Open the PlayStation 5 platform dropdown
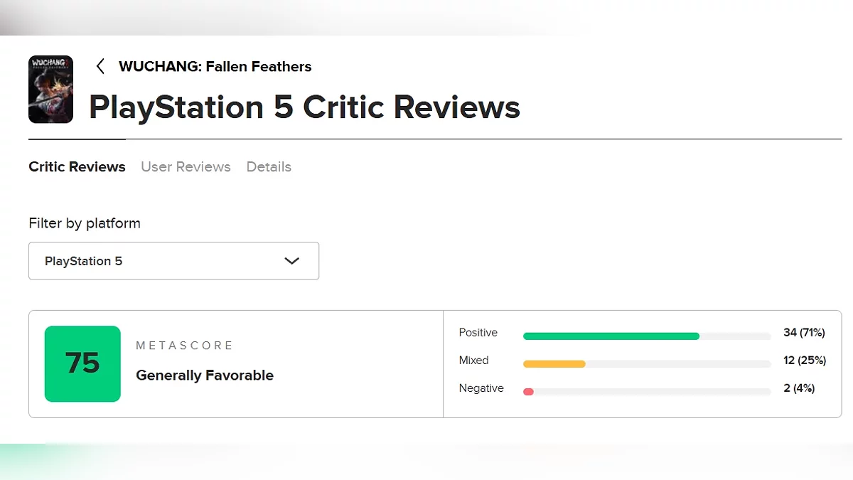This screenshot has height=480, width=853. [x=173, y=261]
